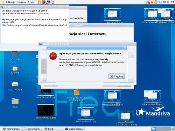Select zrzutekranu-3.png thumbnail
Screen dimensions: 175x131
46,110
